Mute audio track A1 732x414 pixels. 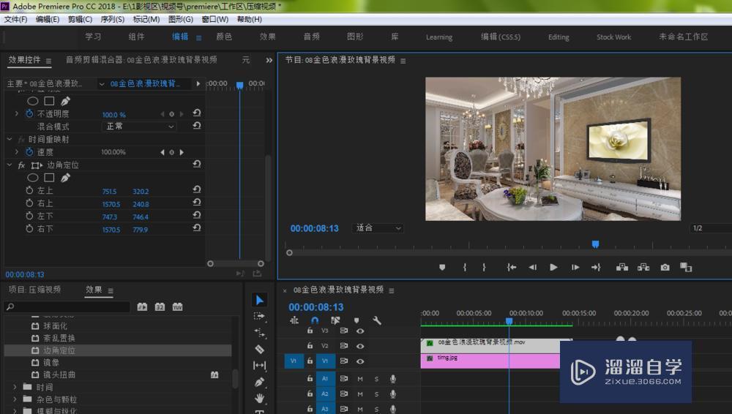360,379
